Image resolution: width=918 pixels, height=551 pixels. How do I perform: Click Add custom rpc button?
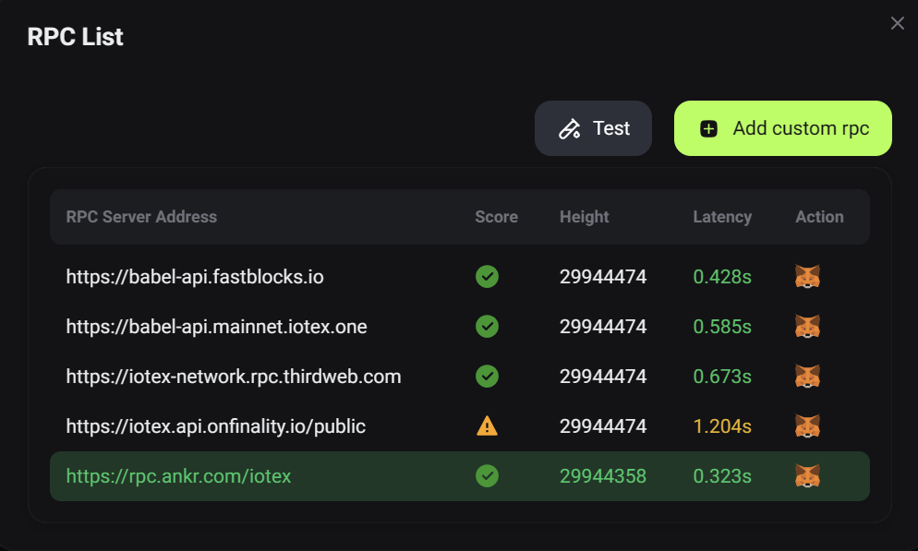pos(782,128)
